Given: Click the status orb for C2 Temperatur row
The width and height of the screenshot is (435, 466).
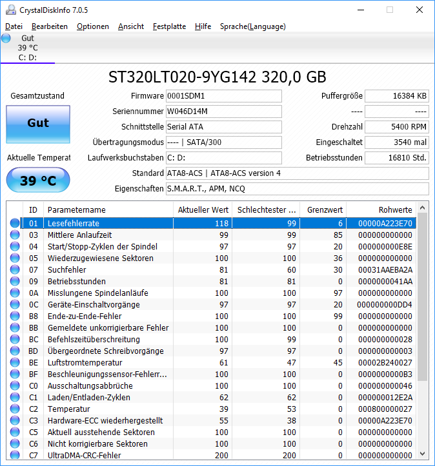Looking at the screenshot, I should [15, 409].
